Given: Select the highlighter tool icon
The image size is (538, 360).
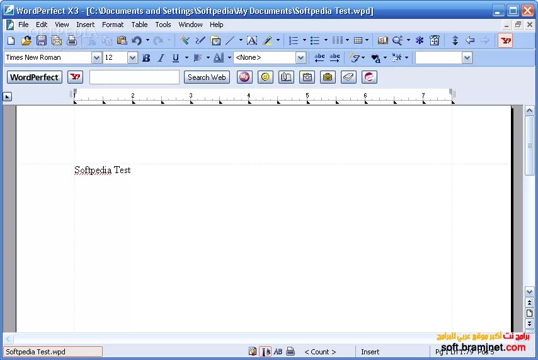Looking at the screenshot, I should (267, 40).
